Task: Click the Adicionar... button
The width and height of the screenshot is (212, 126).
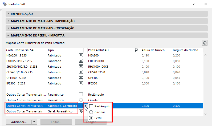Action: pos(19,122)
